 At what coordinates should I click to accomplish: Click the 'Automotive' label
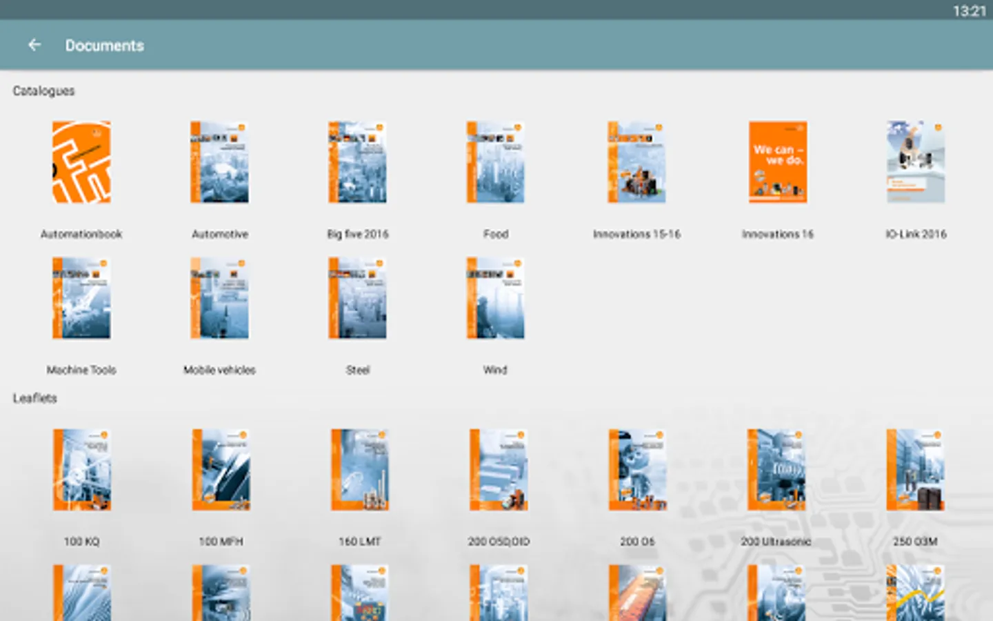(x=220, y=235)
